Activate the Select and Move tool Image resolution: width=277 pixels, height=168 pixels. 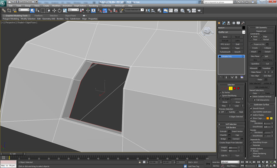point(54,10)
